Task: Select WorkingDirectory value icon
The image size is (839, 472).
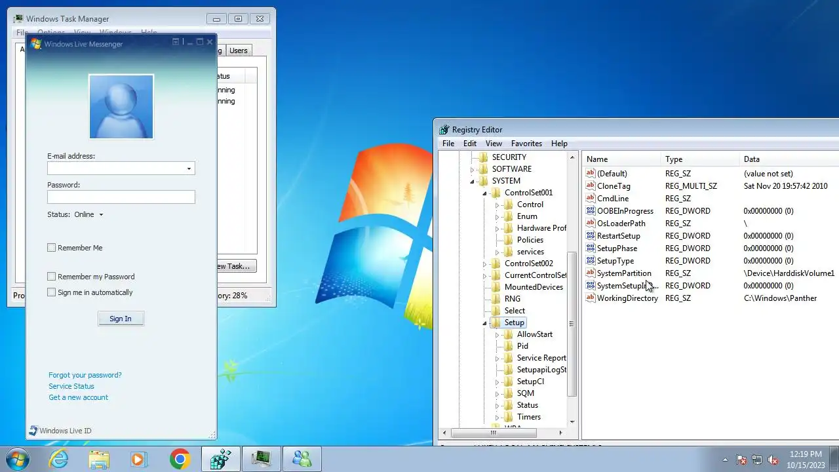Action: pyautogui.click(x=591, y=298)
